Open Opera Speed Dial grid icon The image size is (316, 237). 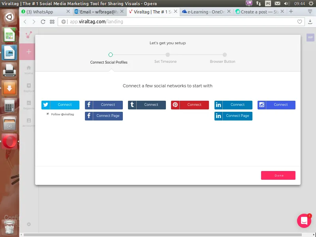(x=52, y=22)
